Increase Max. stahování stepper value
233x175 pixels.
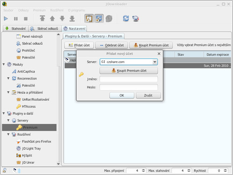[x=189, y=170]
